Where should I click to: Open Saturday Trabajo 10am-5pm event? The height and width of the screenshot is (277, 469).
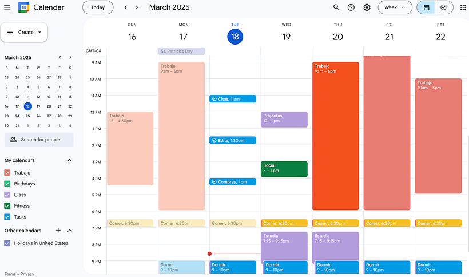coord(438,136)
